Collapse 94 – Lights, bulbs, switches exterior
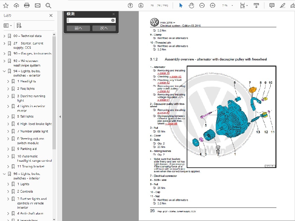This screenshot has height=221, width=295. click(x=4, y=71)
